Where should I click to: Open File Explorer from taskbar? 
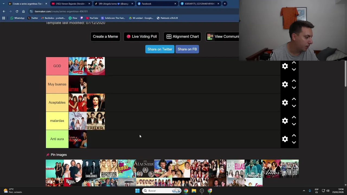(x=194, y=191)
